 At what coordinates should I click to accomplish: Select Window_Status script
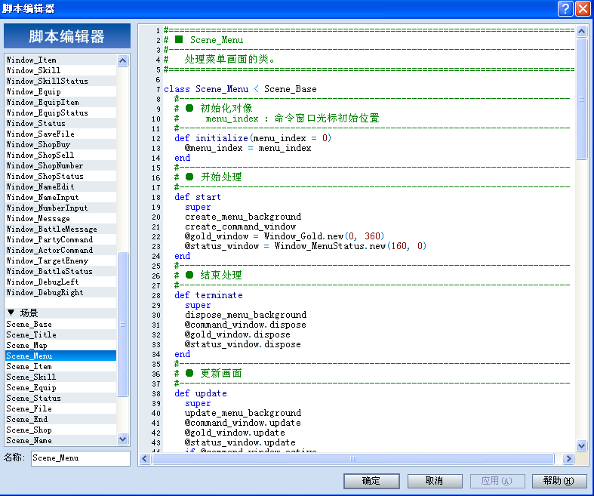60,124
